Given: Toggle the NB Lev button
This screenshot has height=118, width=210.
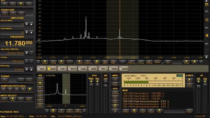Looking at the screenshot, I should coord(106,82).
